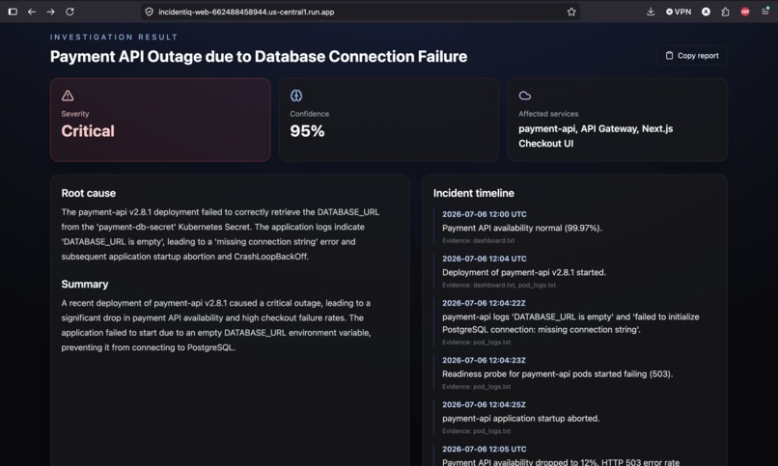This screenshot has height=466, width=778.
Task: Click the 'Confidence' card label
Action: tap(309, 114)
